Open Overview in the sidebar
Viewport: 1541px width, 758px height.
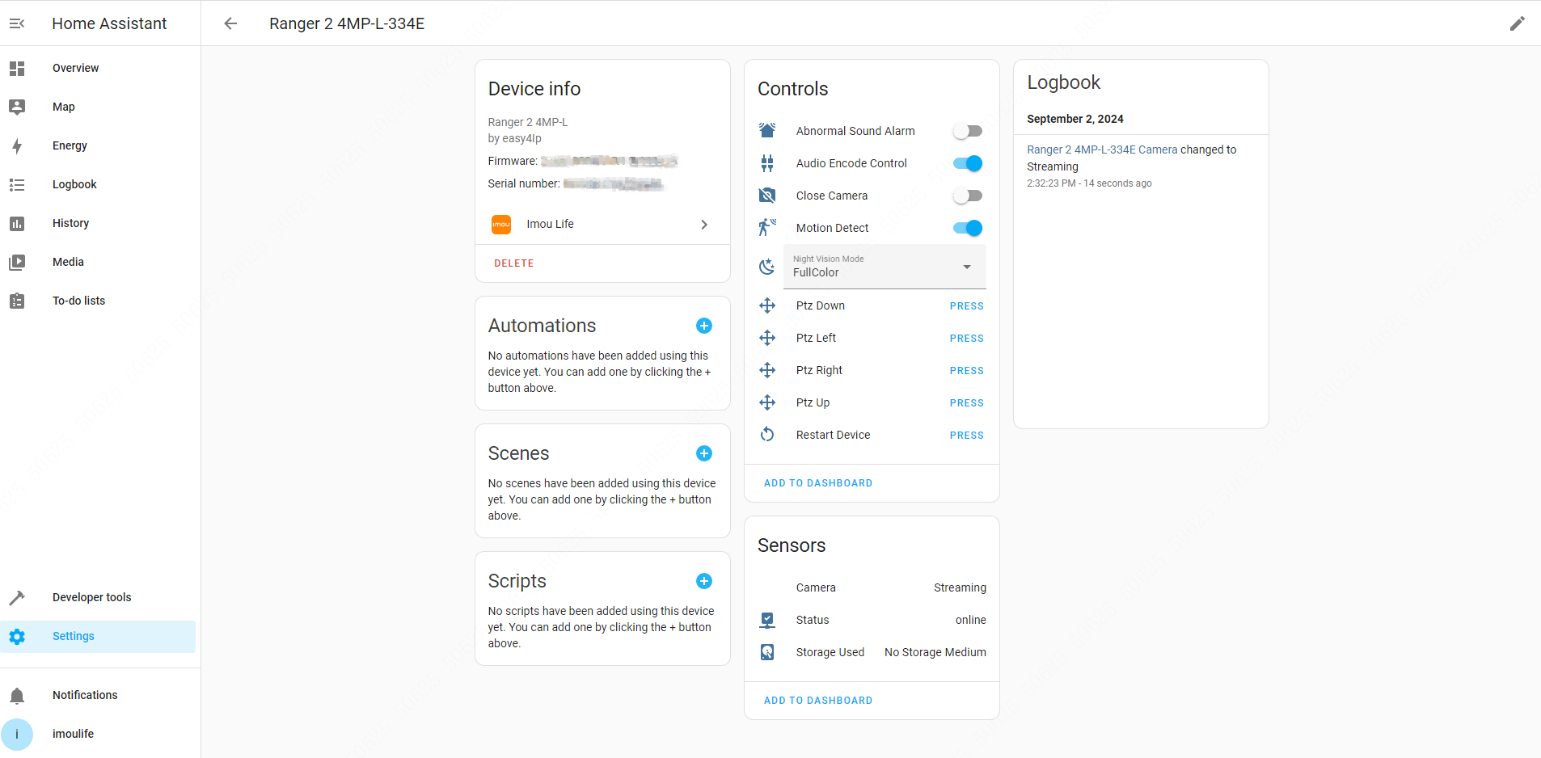98,68
